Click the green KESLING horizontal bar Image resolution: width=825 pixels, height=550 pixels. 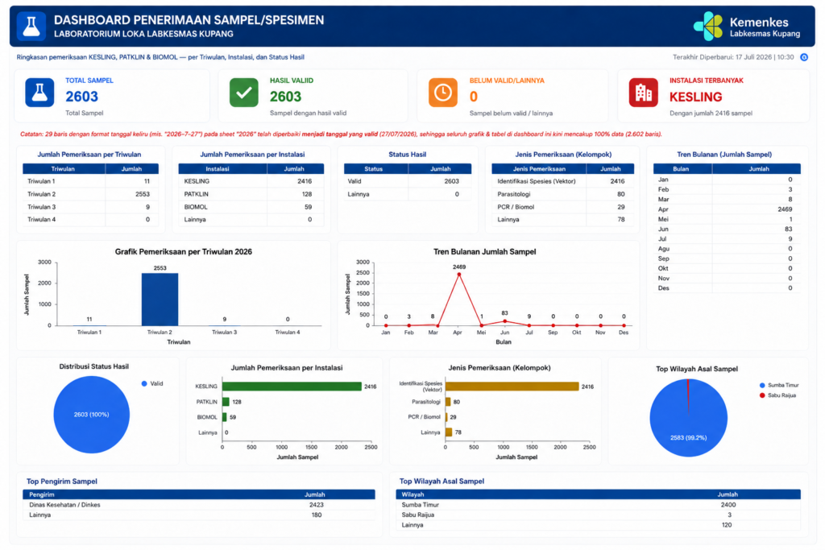coord(292,387)
